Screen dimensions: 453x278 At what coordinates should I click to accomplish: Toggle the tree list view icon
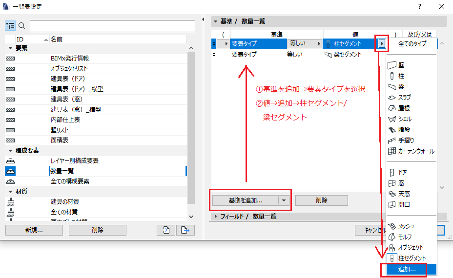(x=10, y=26)
